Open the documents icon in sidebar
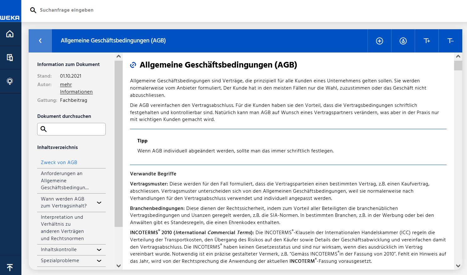 pos(10,58)
